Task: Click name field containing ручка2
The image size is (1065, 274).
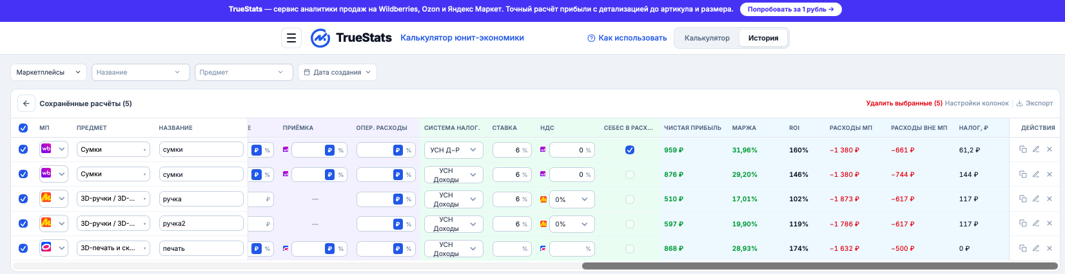Action: [201, 223]
